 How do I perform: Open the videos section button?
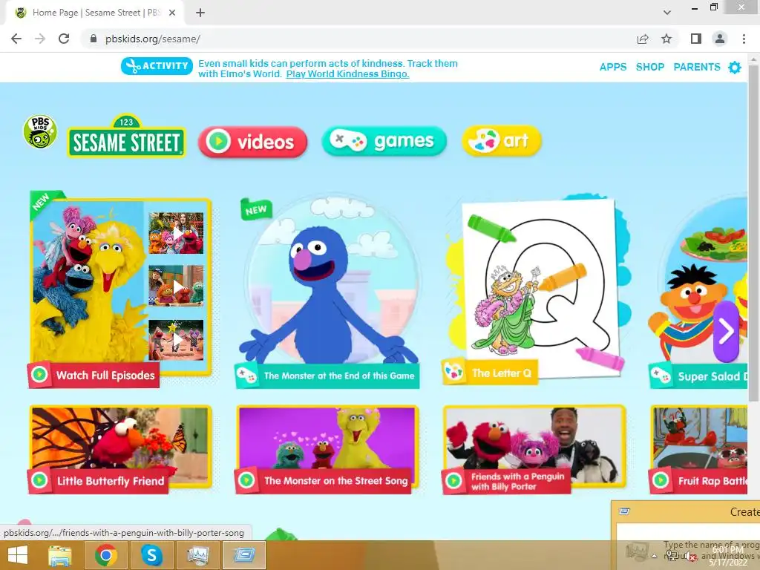252,142
